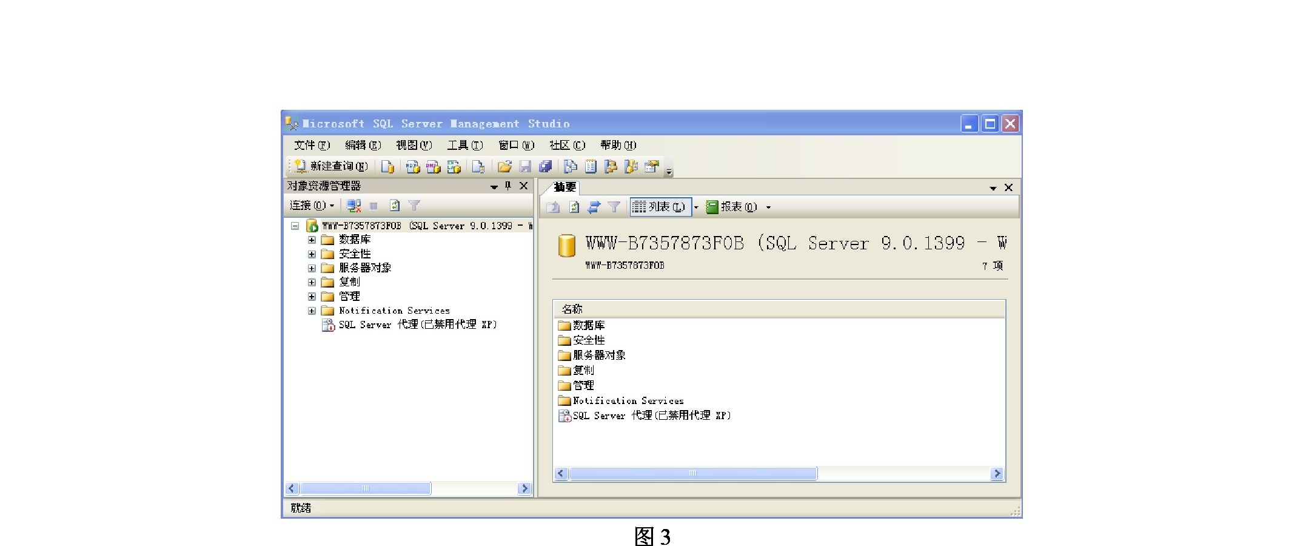This screenshot has height=546, width=1303.
Task: Collapse the WWW-B7357873F0B server node
Action: click(x=295, y=226)
